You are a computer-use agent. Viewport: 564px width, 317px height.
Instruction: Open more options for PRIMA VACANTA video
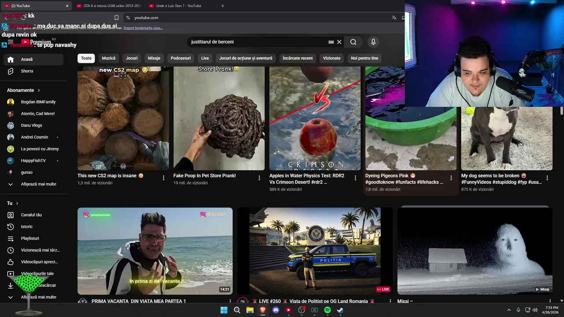point(230,302)
